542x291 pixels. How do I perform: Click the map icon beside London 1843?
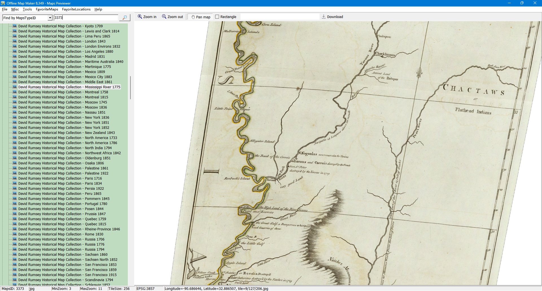15,41
